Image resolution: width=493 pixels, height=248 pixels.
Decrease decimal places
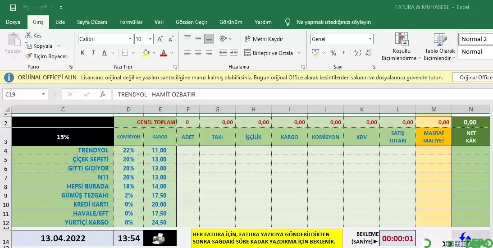pyautogui.click(x=369, y=53)
